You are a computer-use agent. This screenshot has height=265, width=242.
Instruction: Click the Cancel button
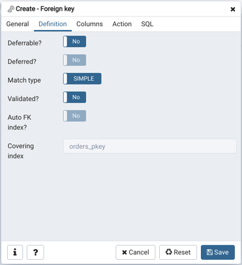pos(136,252)
